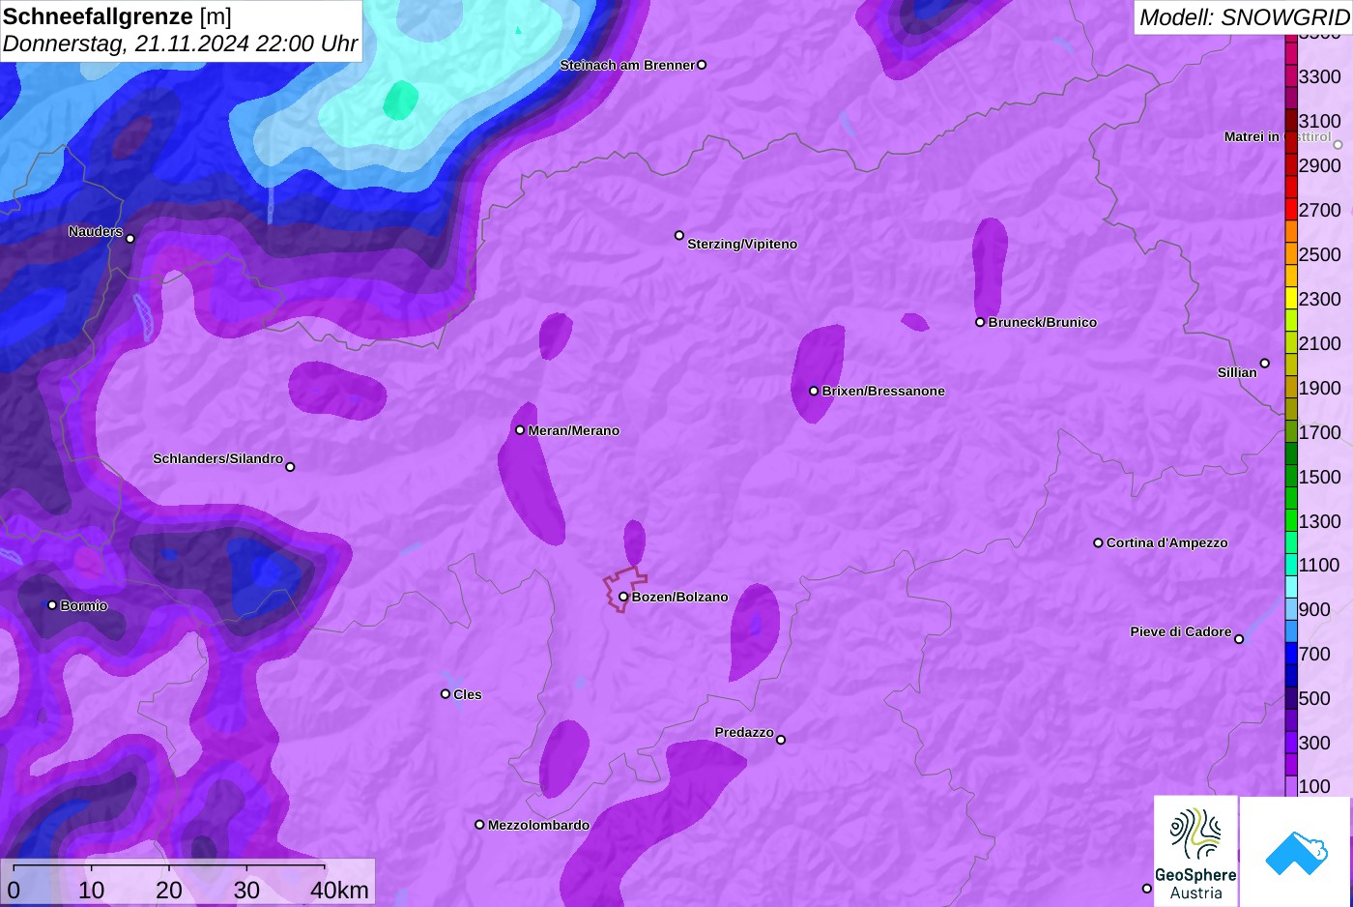
Task: Select the Schlanders/Silandro location marker
Action: pos(290,466)
